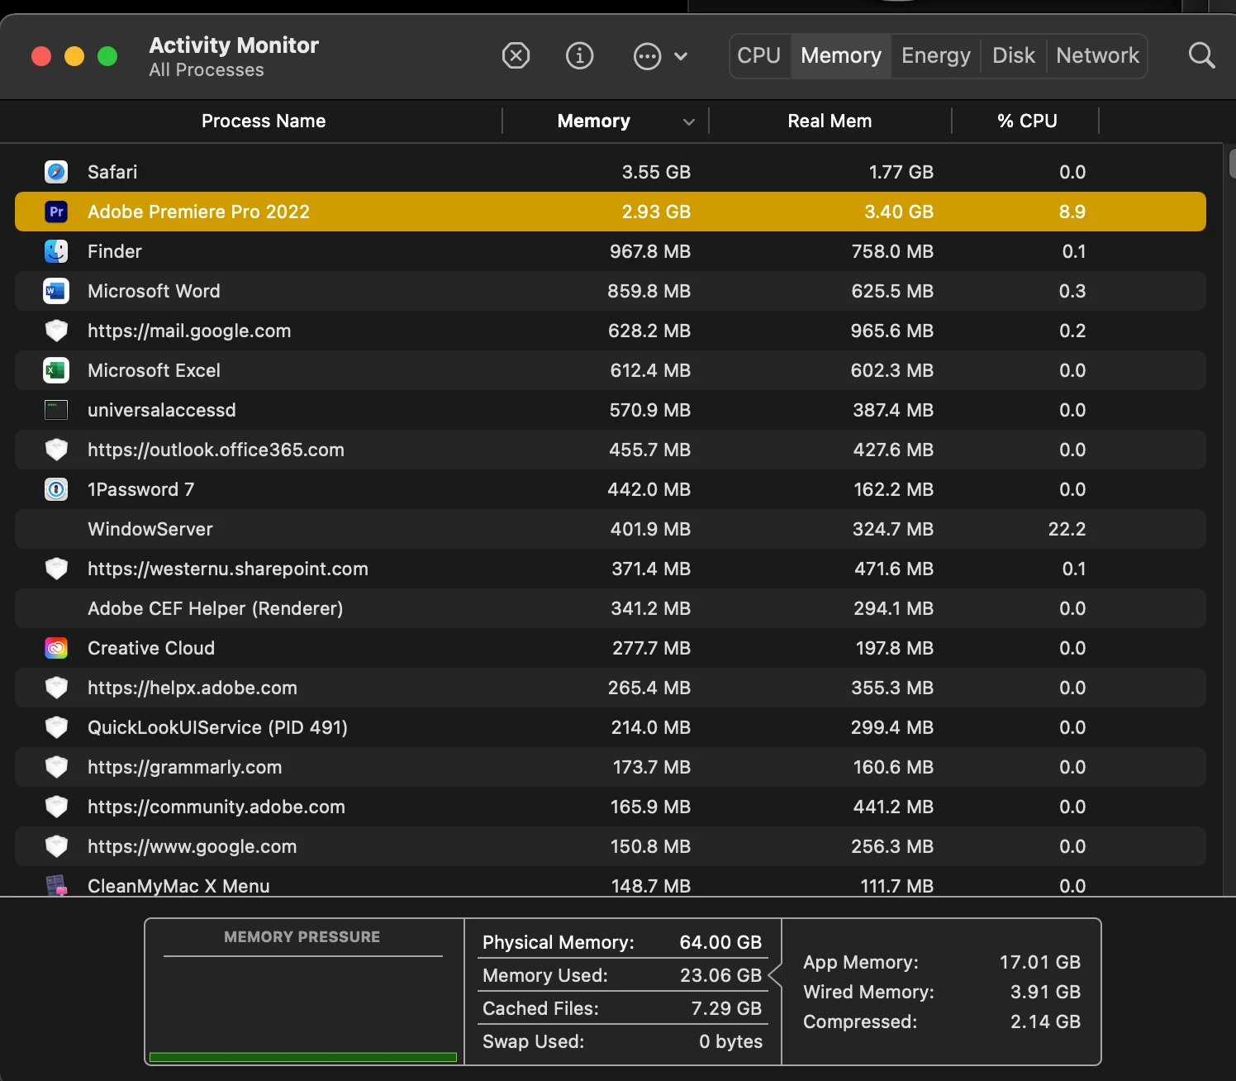Click shield icon for helpx.adobe.com
1236x1081 pixels.
coord(56,688)
